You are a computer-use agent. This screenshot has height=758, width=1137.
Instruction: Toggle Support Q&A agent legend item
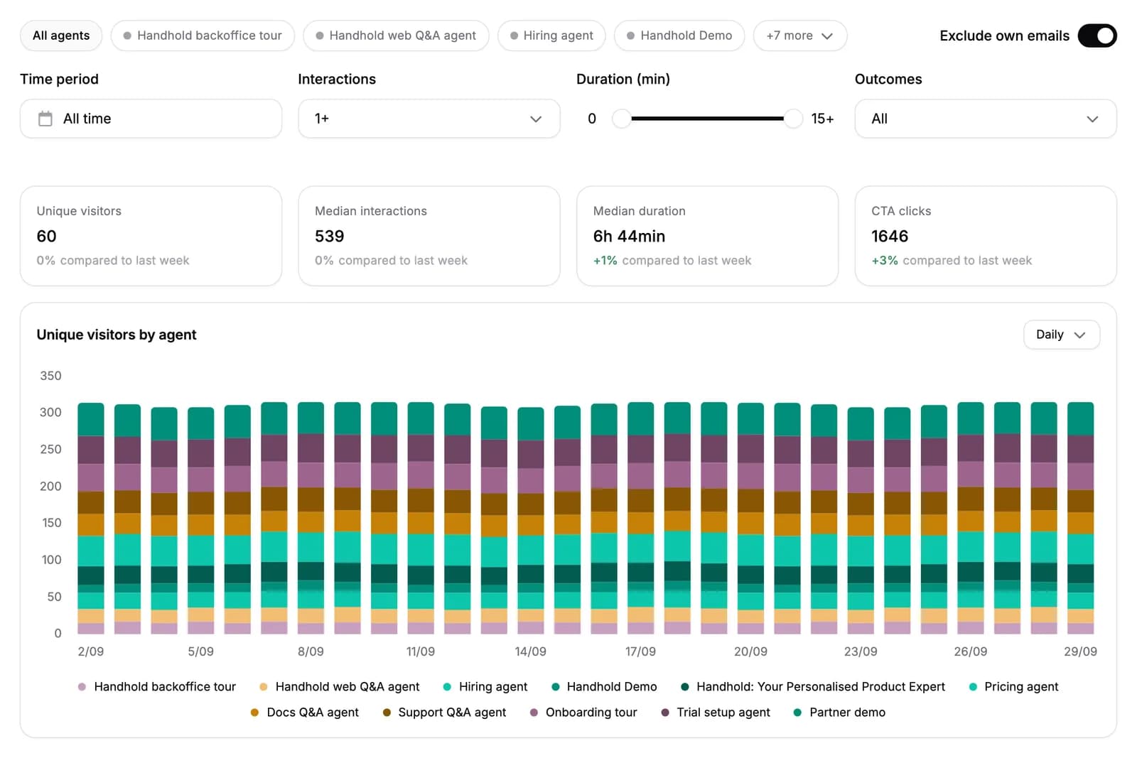[444, 713]
